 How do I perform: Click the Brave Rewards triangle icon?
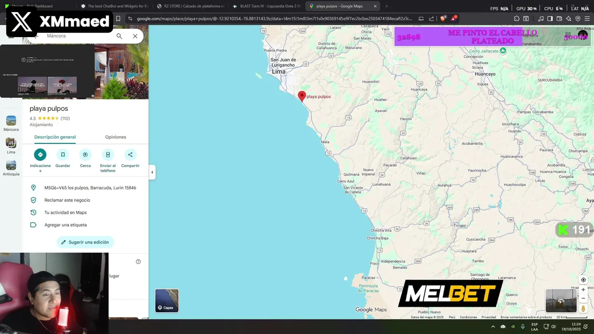point(454,19)
